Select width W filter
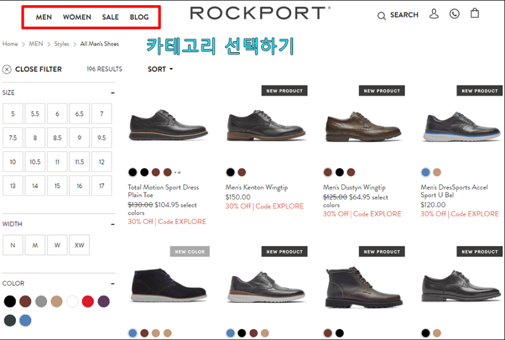 pyautogui.click(x=57, y=245)
